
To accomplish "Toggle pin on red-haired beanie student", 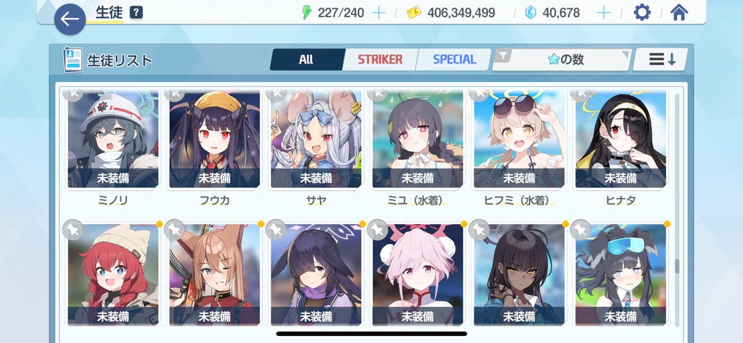I will click(x=73, y=230).
